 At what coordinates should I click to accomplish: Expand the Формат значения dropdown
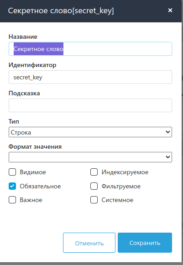[90, 157]
